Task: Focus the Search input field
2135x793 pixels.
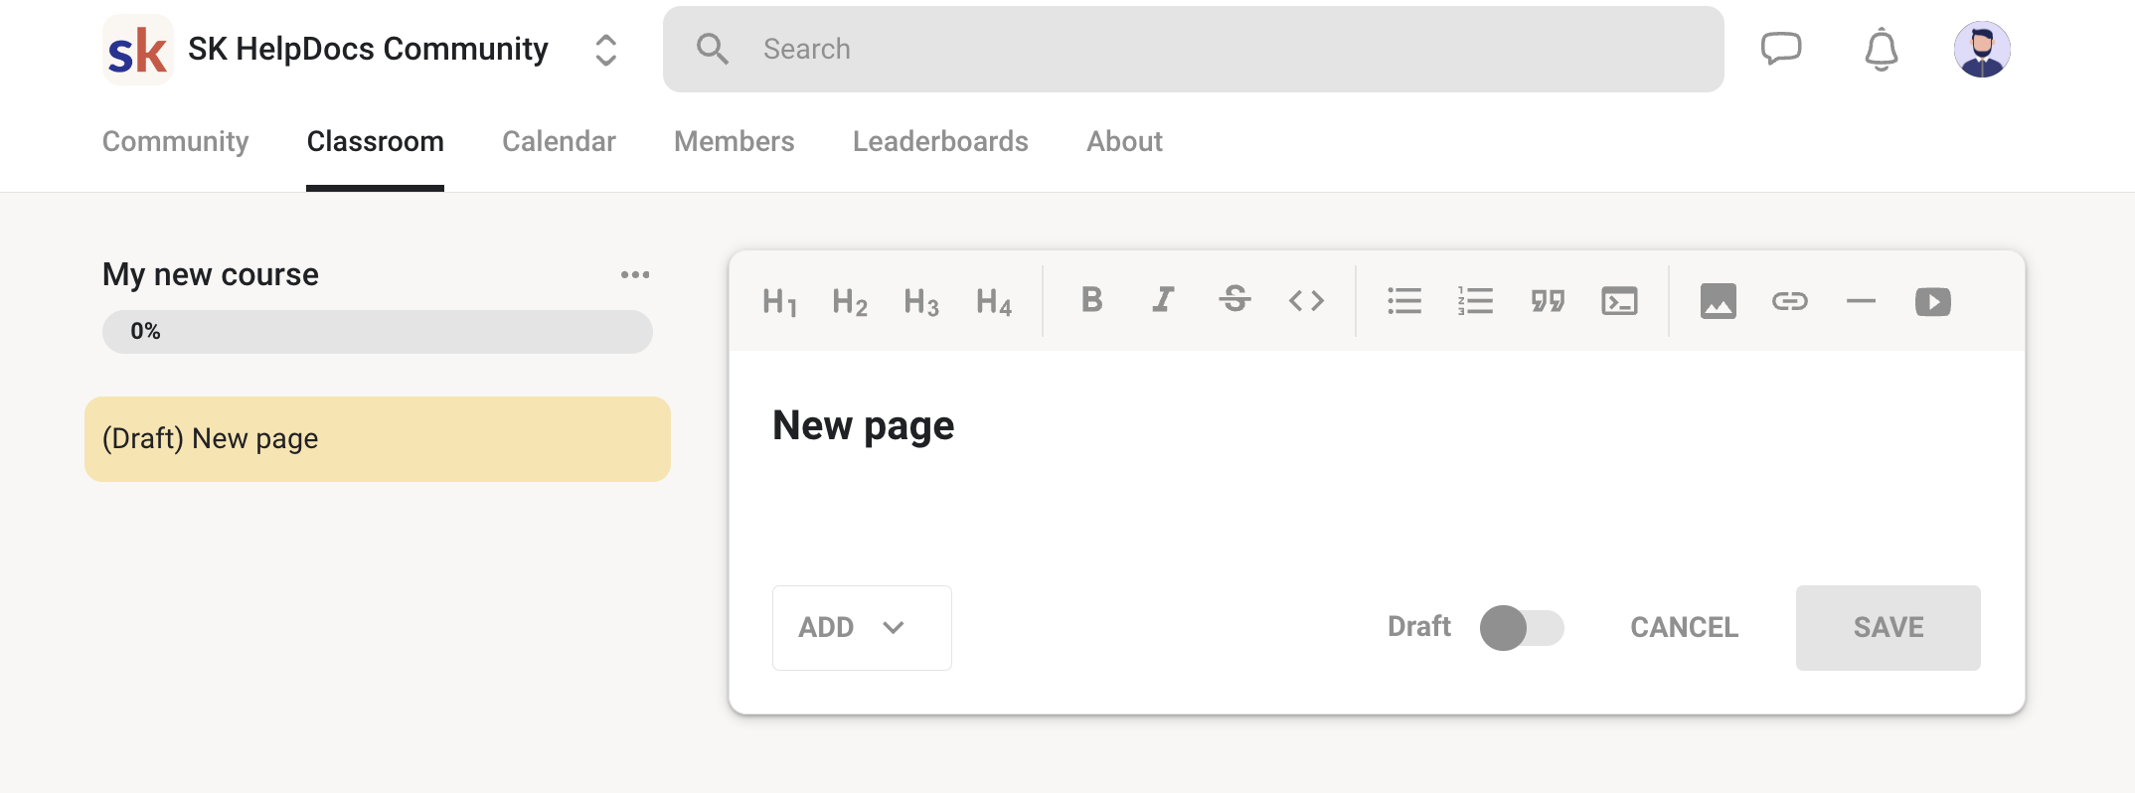Action: tap(1193, 49)
